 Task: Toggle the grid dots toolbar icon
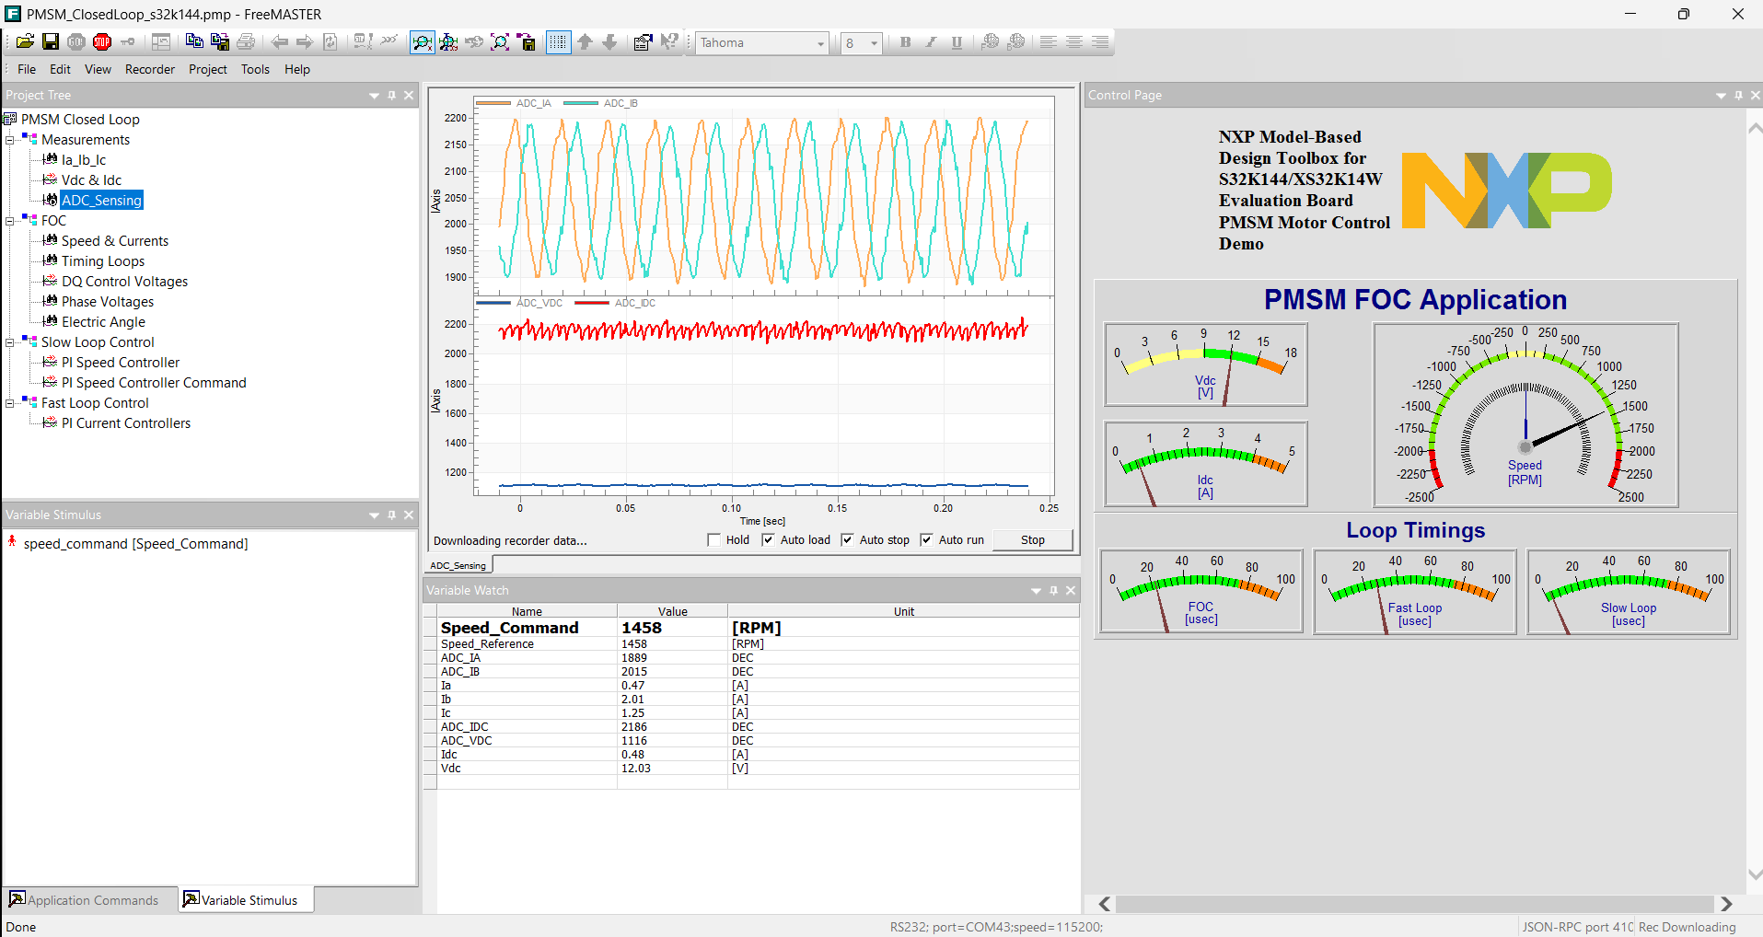click(x=558, y=42)
